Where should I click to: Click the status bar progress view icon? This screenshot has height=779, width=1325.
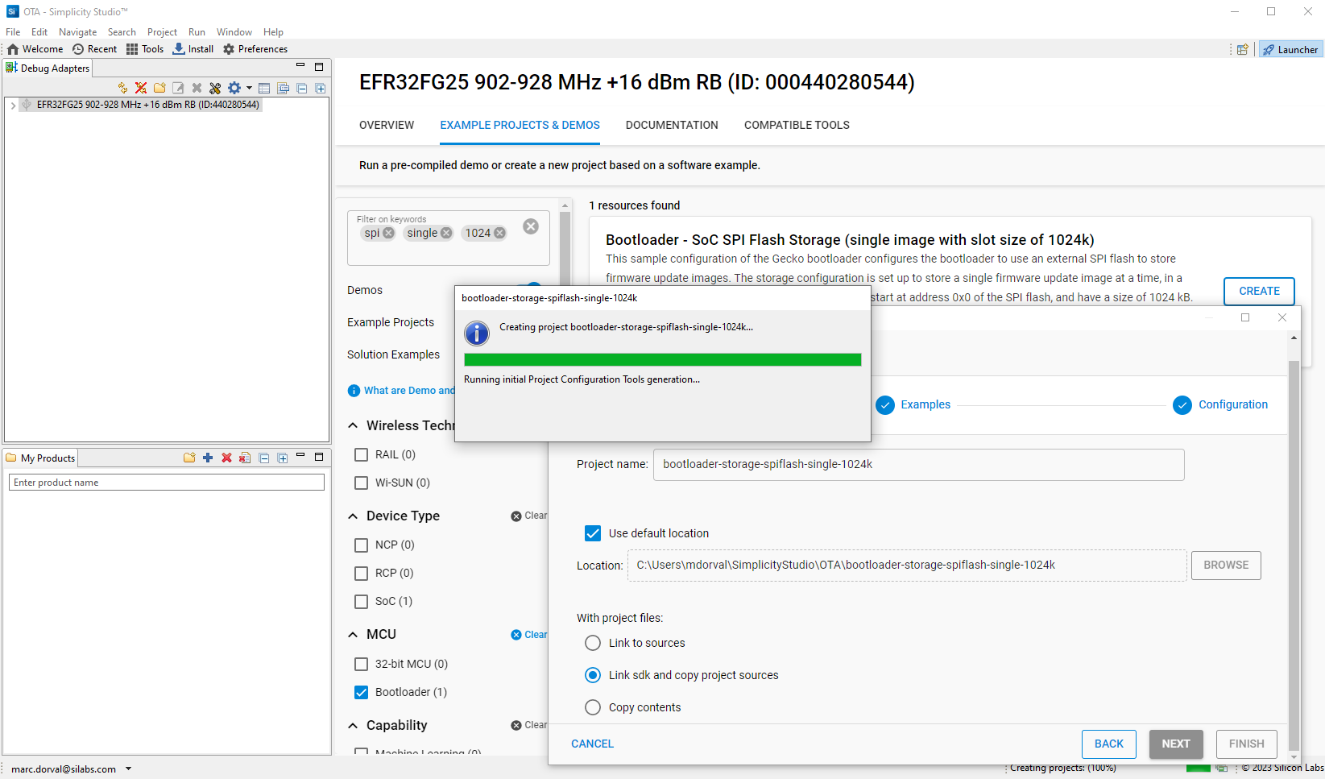[x=1222, y=768]
